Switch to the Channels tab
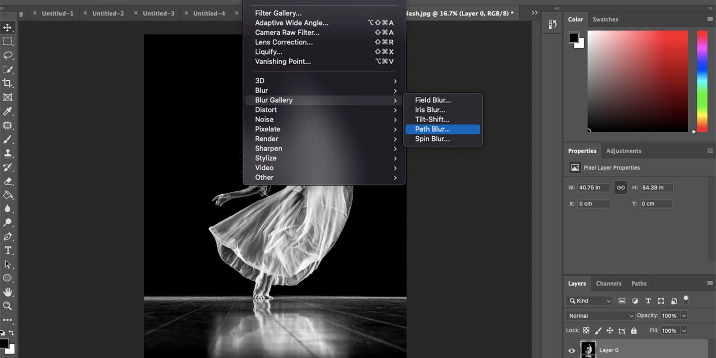The width and height of the screenshot is (716, 358). 608,283
